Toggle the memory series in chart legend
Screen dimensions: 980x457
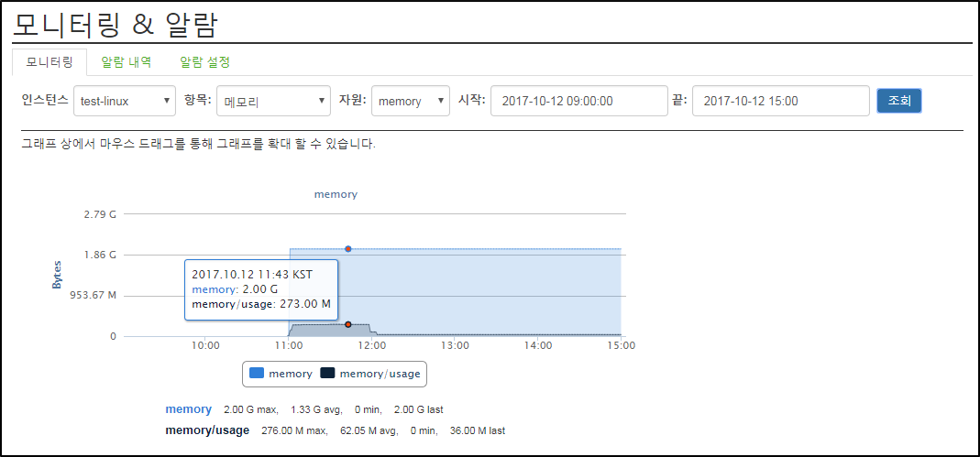pyautogui.click(x=281, y=374)
